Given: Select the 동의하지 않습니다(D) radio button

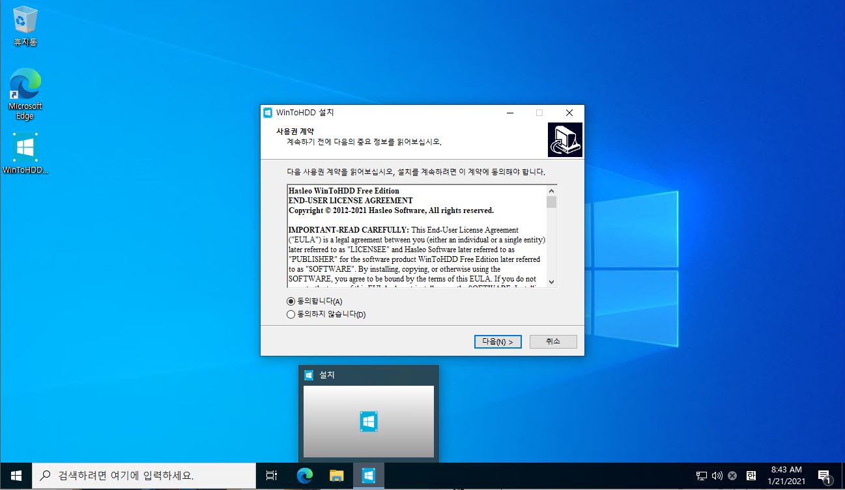Looking at the screenshot, I should tap(291, 315).
